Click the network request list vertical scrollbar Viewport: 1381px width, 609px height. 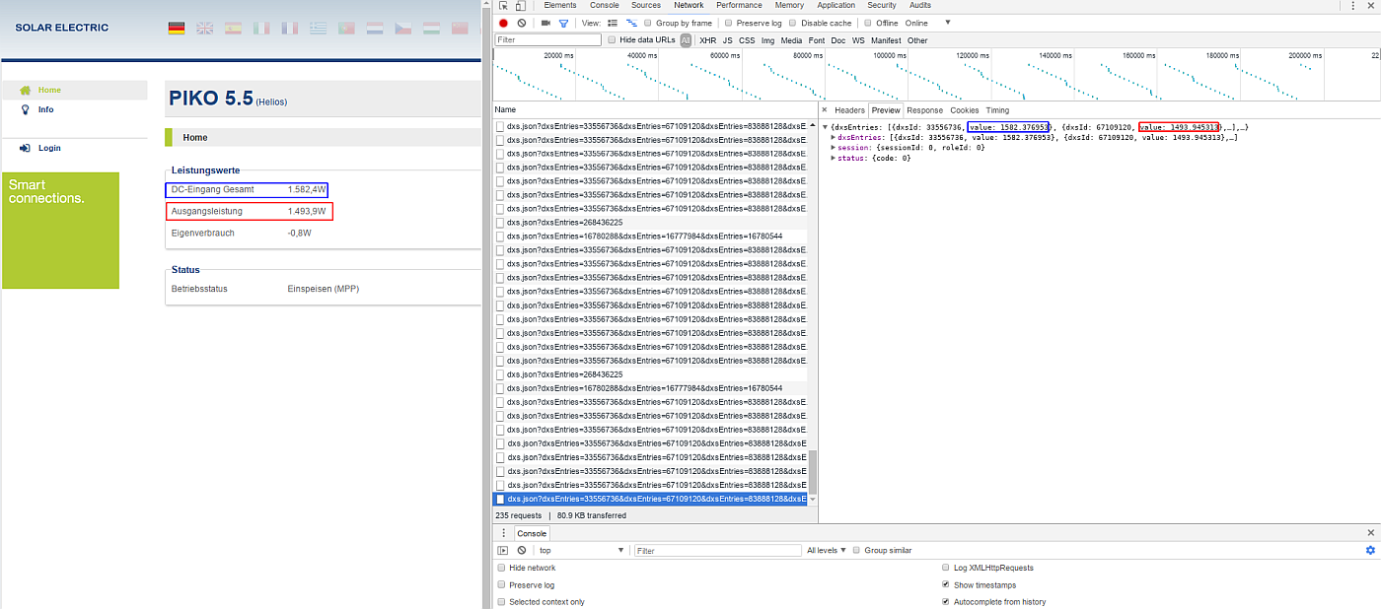(x=814, y=471)
